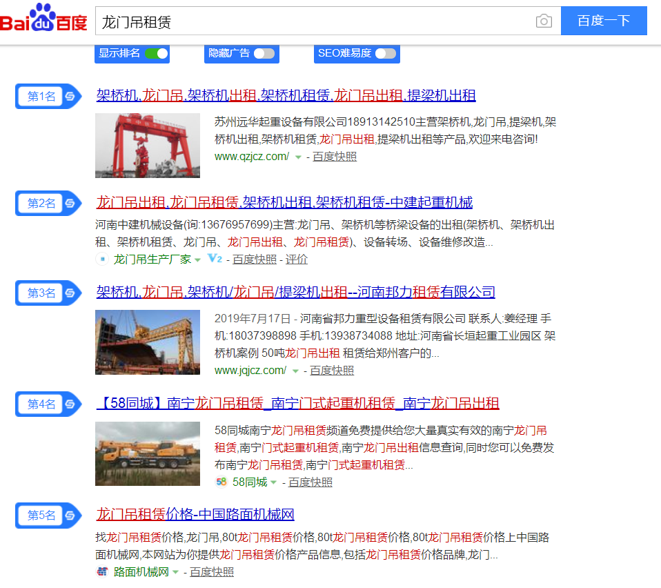This screenshot has height=588, width=661.
Task: Open 百度快照 for www.qzjcz.com result
Action: click(x=335, y=157)
